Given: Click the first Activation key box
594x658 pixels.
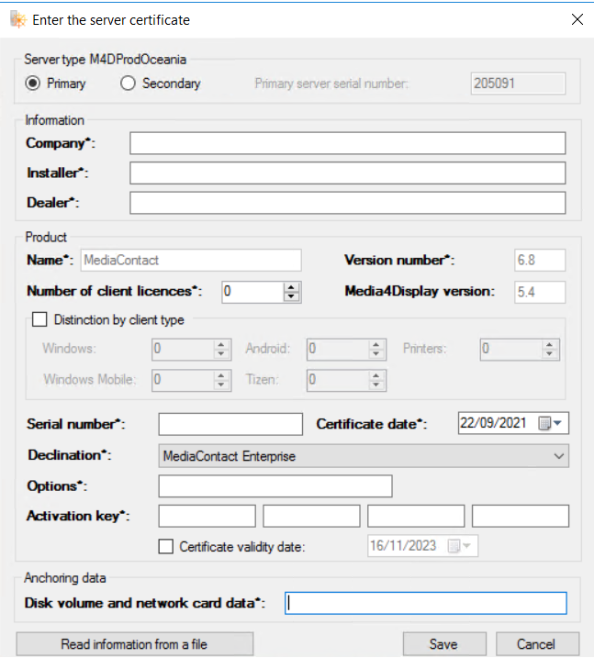Looking at the screenshot, I should coord(207,516).
